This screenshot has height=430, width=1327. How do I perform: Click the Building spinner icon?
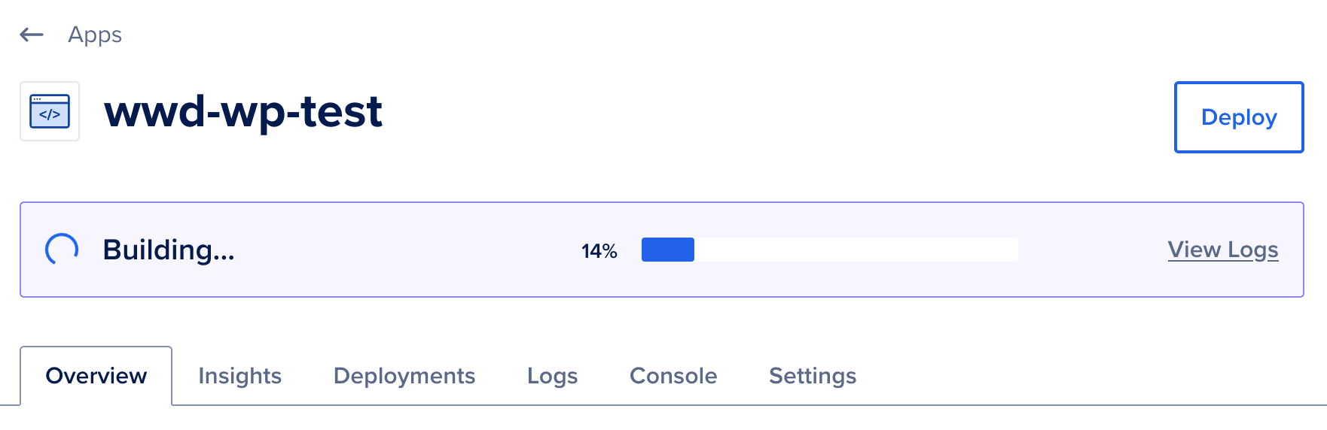point(62,250)
